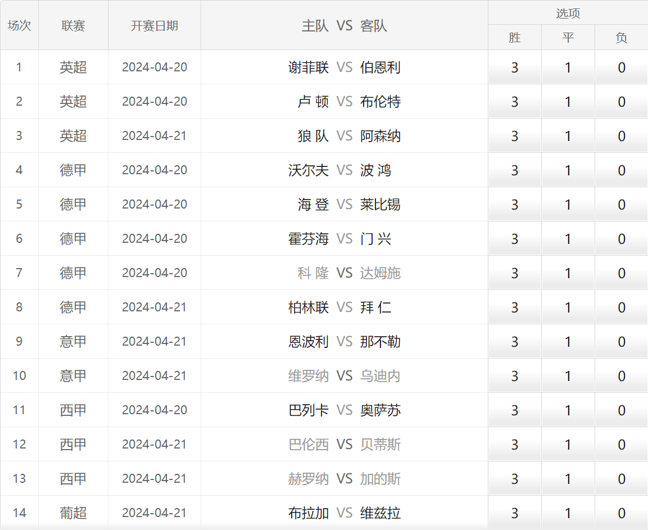
Task: Pick option 3 for 沃尔夫 VS 波鸿
Action: click(x=514, y=170)
